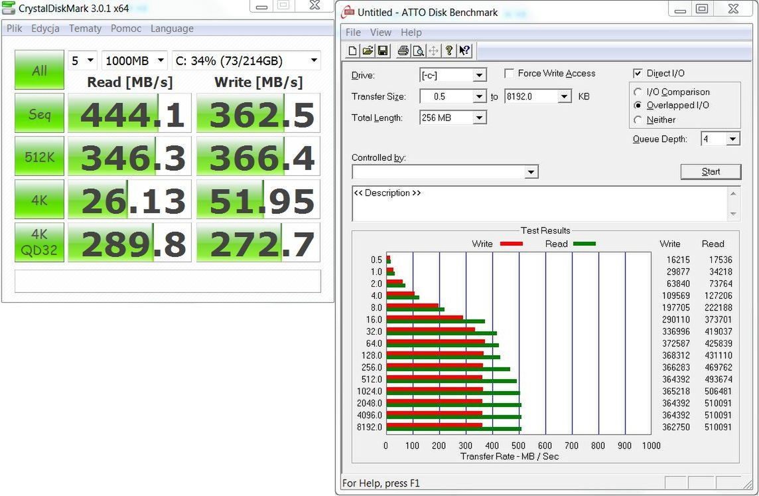Click the green 512K test button
The width and height of the screenshot is (759, 496).
[x=39, y=156]
